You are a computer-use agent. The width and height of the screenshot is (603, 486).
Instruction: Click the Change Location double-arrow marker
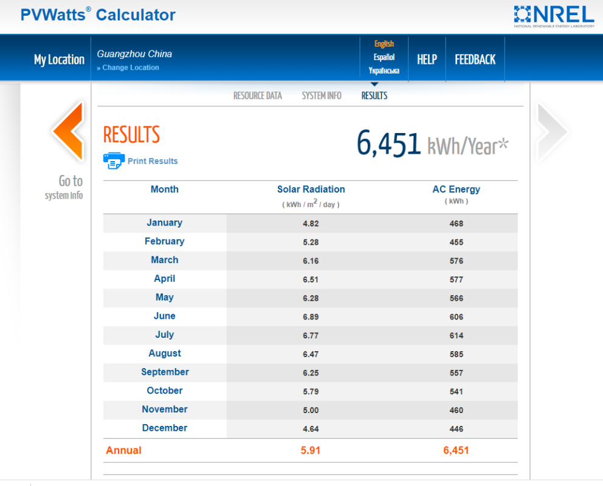click(98, 67)
